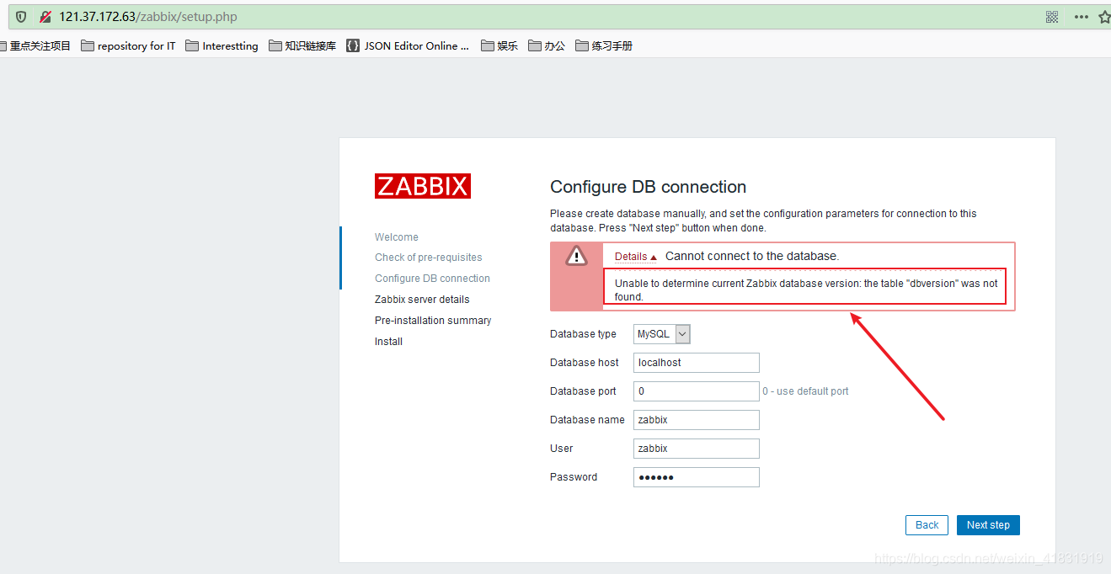Open the Database type MySQL dropdown
1111x574 pixels.
(x=662, y=334)
